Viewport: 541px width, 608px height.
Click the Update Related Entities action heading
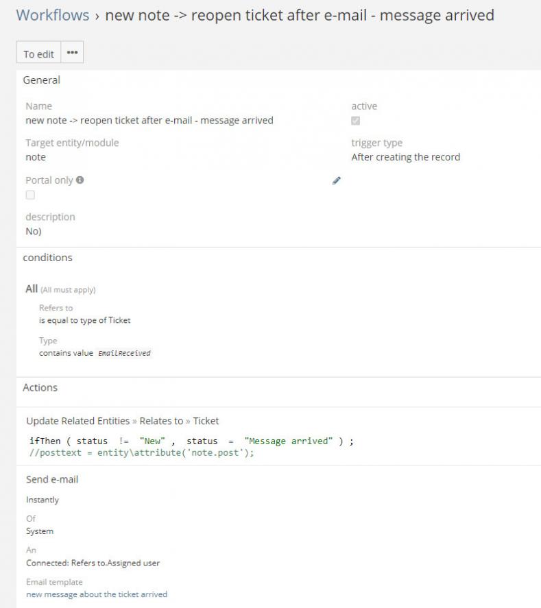[123, 421]
